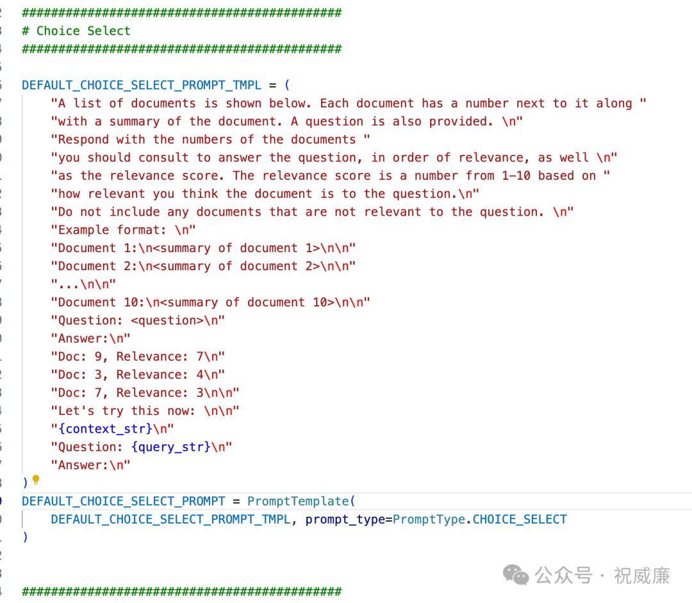This screenshot has width=692, height=603.
Task: Click the lightbulb quick-fix icon
Action: pos(36,479)
